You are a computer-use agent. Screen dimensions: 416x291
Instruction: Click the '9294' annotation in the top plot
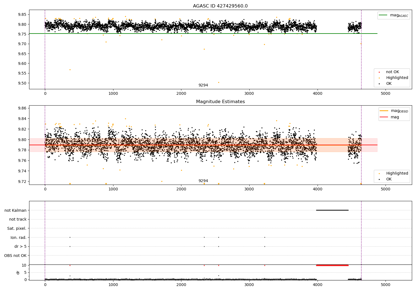point(203,85)
